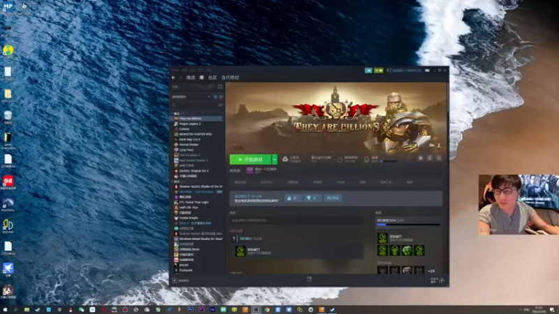Click the thumbs down button
The width and height of the screenshot is (559, 314).
pos(312,198)
